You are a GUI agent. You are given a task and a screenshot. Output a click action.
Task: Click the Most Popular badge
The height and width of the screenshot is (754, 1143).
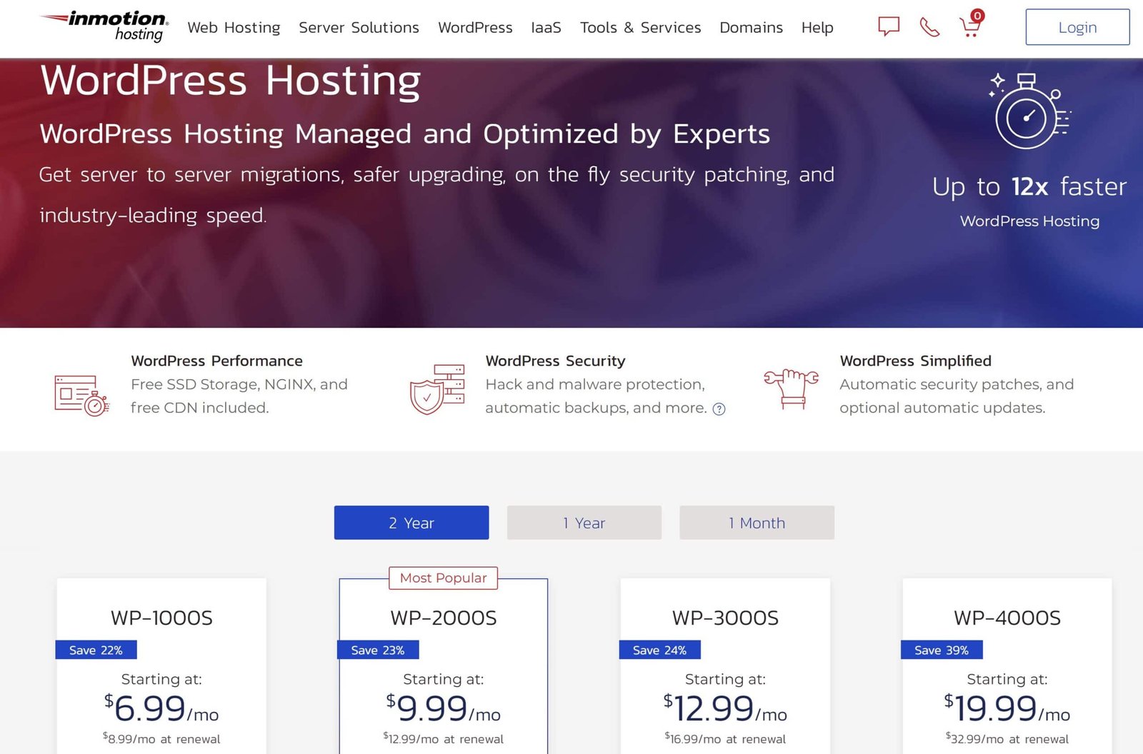click(443, 578)
